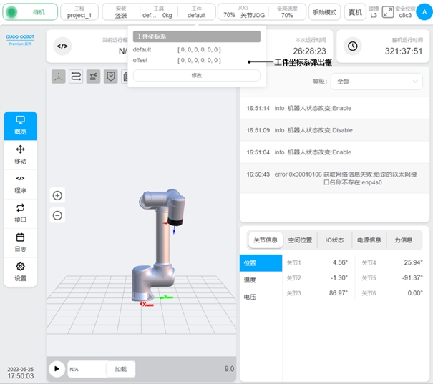Toggle the safety shield display icon
Viewport: 433px width, 384px height.
pyautogui.click(x=111, y=77)
